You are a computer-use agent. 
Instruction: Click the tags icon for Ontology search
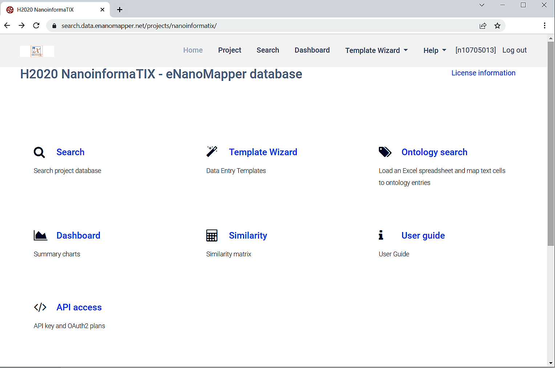click(x=385, y=152)
